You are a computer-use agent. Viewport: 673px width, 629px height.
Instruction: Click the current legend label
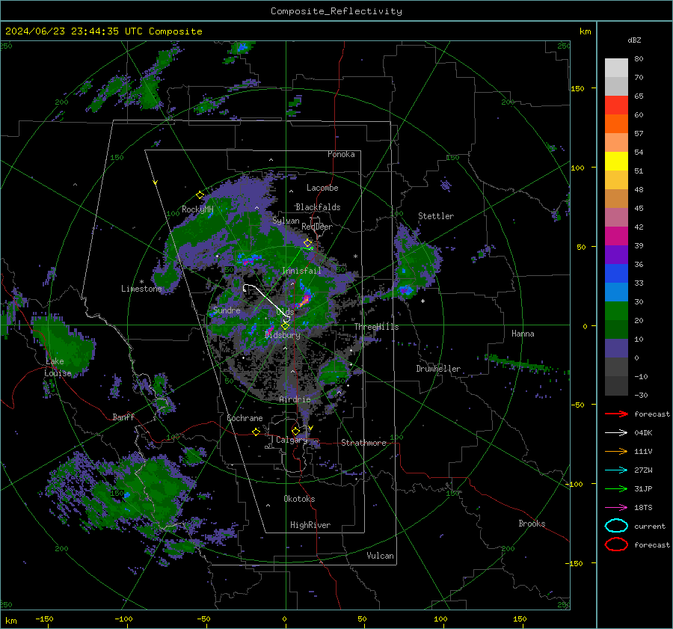650,527
